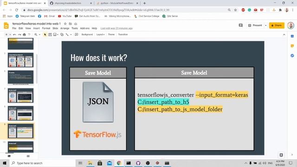Open the Arrange menu

coord(65,28)
